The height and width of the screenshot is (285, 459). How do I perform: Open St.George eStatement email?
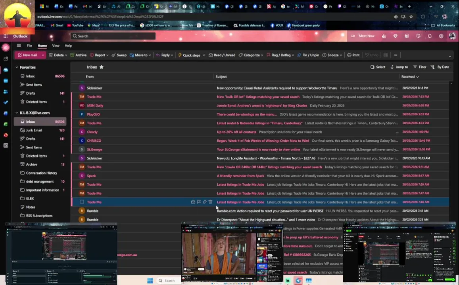click(260, 149)
